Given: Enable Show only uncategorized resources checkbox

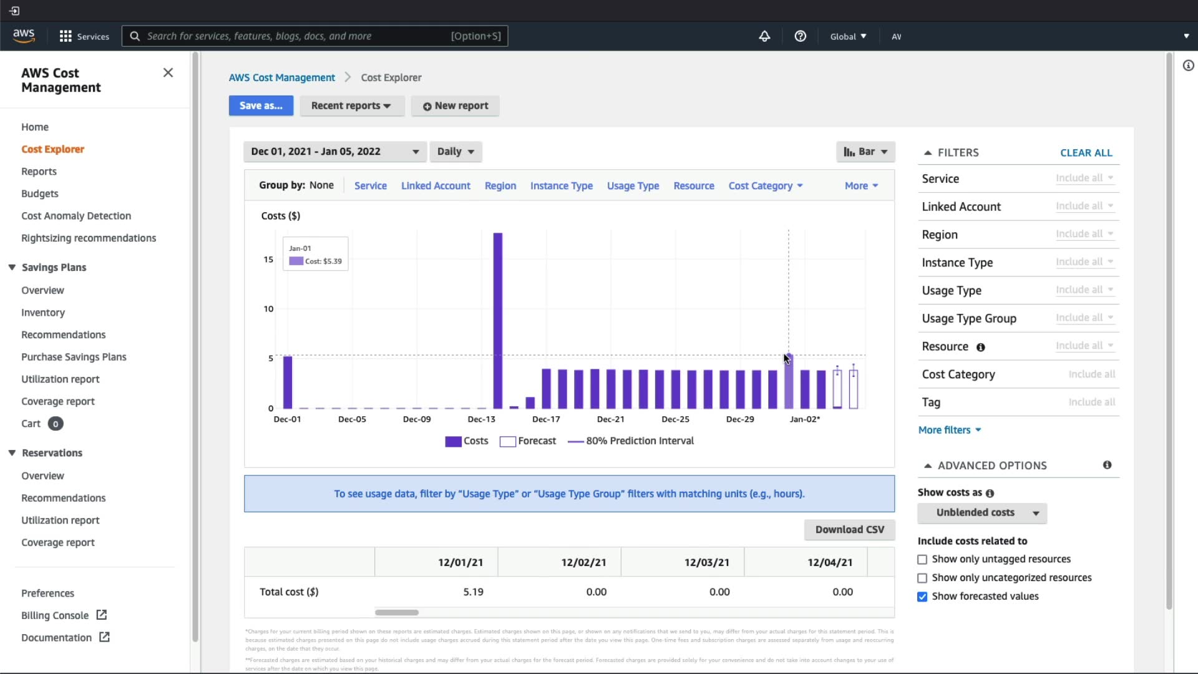Looking at the screenshot, I should (922, 579).
